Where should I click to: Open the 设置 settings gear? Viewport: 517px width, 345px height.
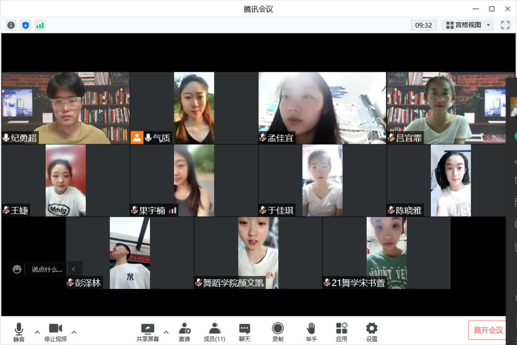[371, 332]
